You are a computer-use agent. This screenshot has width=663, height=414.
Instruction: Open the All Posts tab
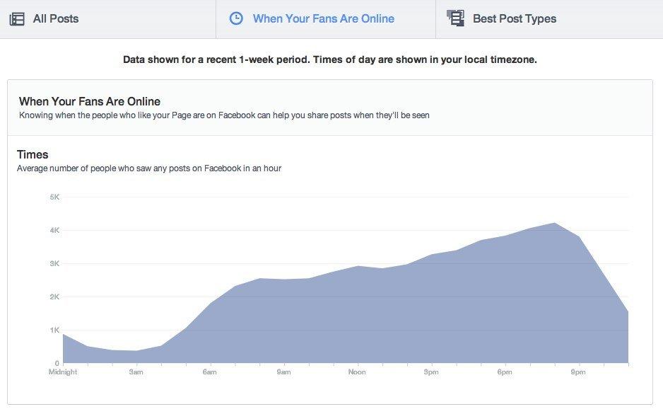(x=55, y=19)
